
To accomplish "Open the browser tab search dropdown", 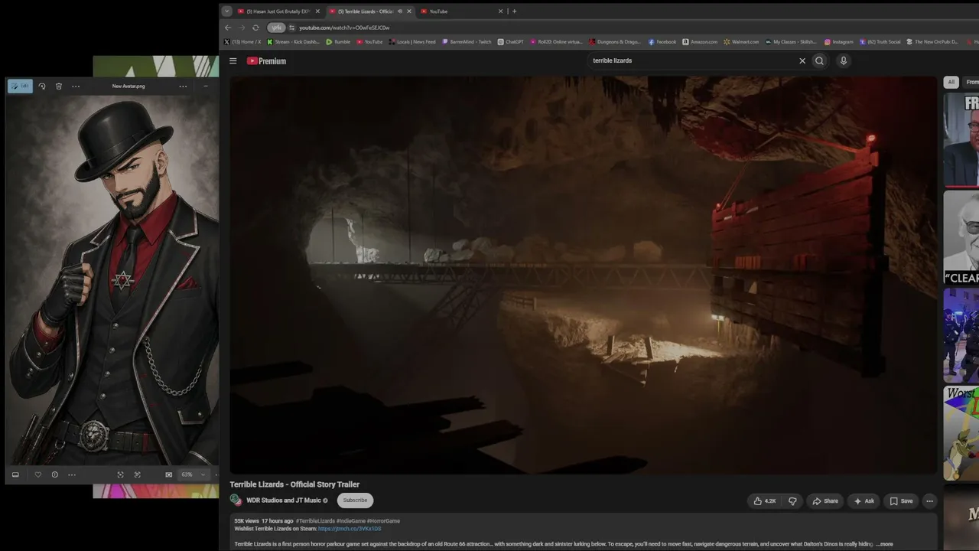I will [226, 11].
